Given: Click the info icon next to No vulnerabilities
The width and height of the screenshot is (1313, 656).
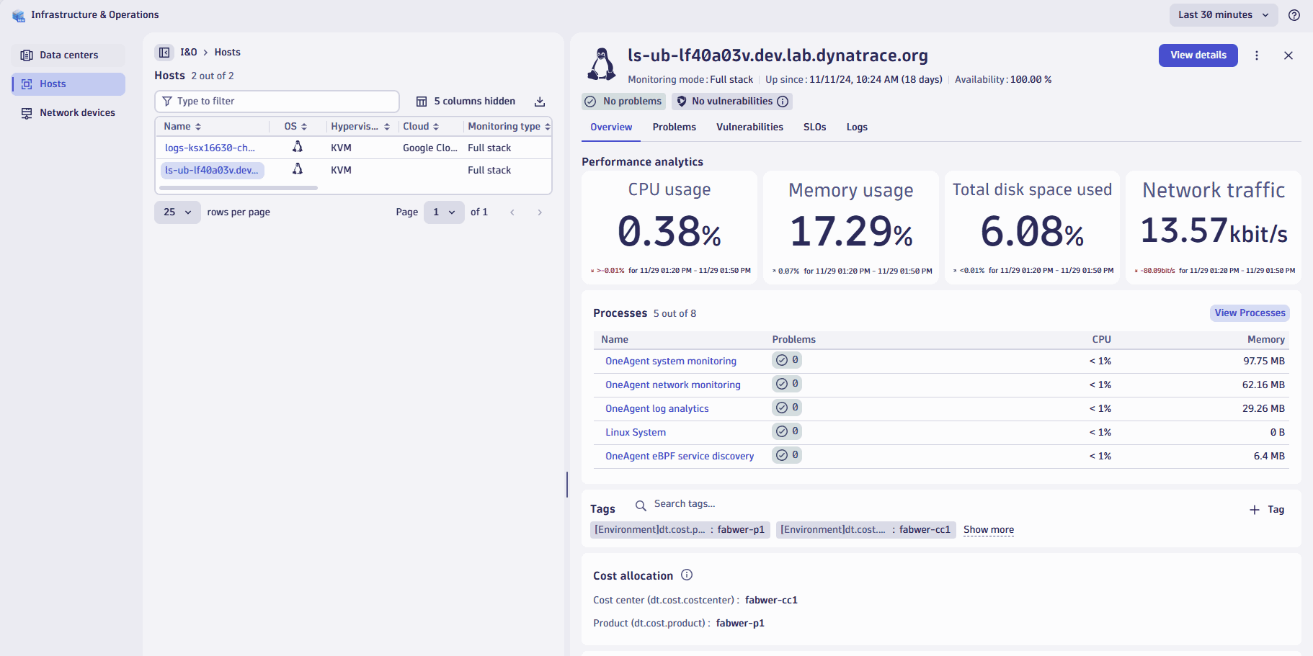Looking at the screenshot, I should point(783,102).
